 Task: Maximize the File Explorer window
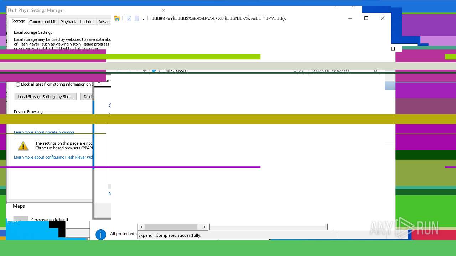click(366, 18)
